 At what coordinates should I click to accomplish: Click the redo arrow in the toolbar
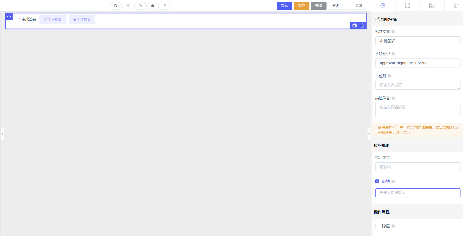pos(128,6)
